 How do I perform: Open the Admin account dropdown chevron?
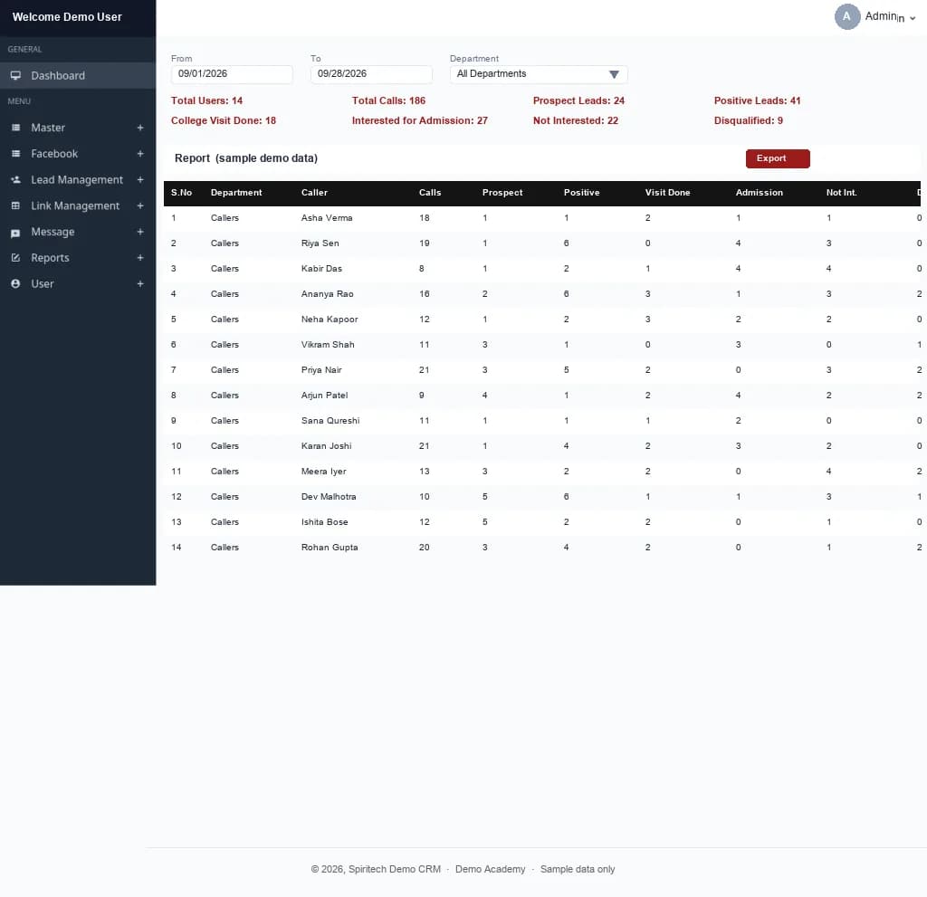pyautogui.click(x=913, y=18)
